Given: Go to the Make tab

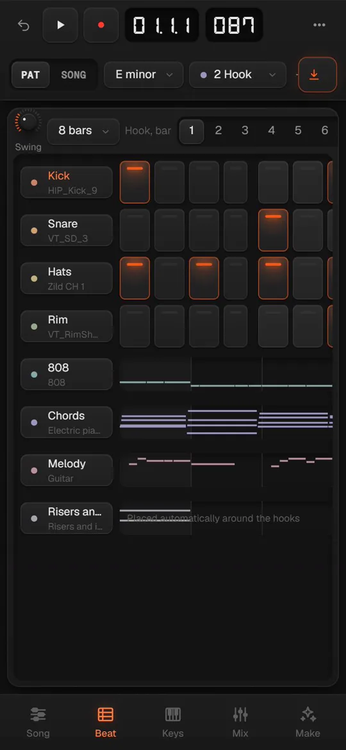Looking at the screenshot, I should point(308,722).
